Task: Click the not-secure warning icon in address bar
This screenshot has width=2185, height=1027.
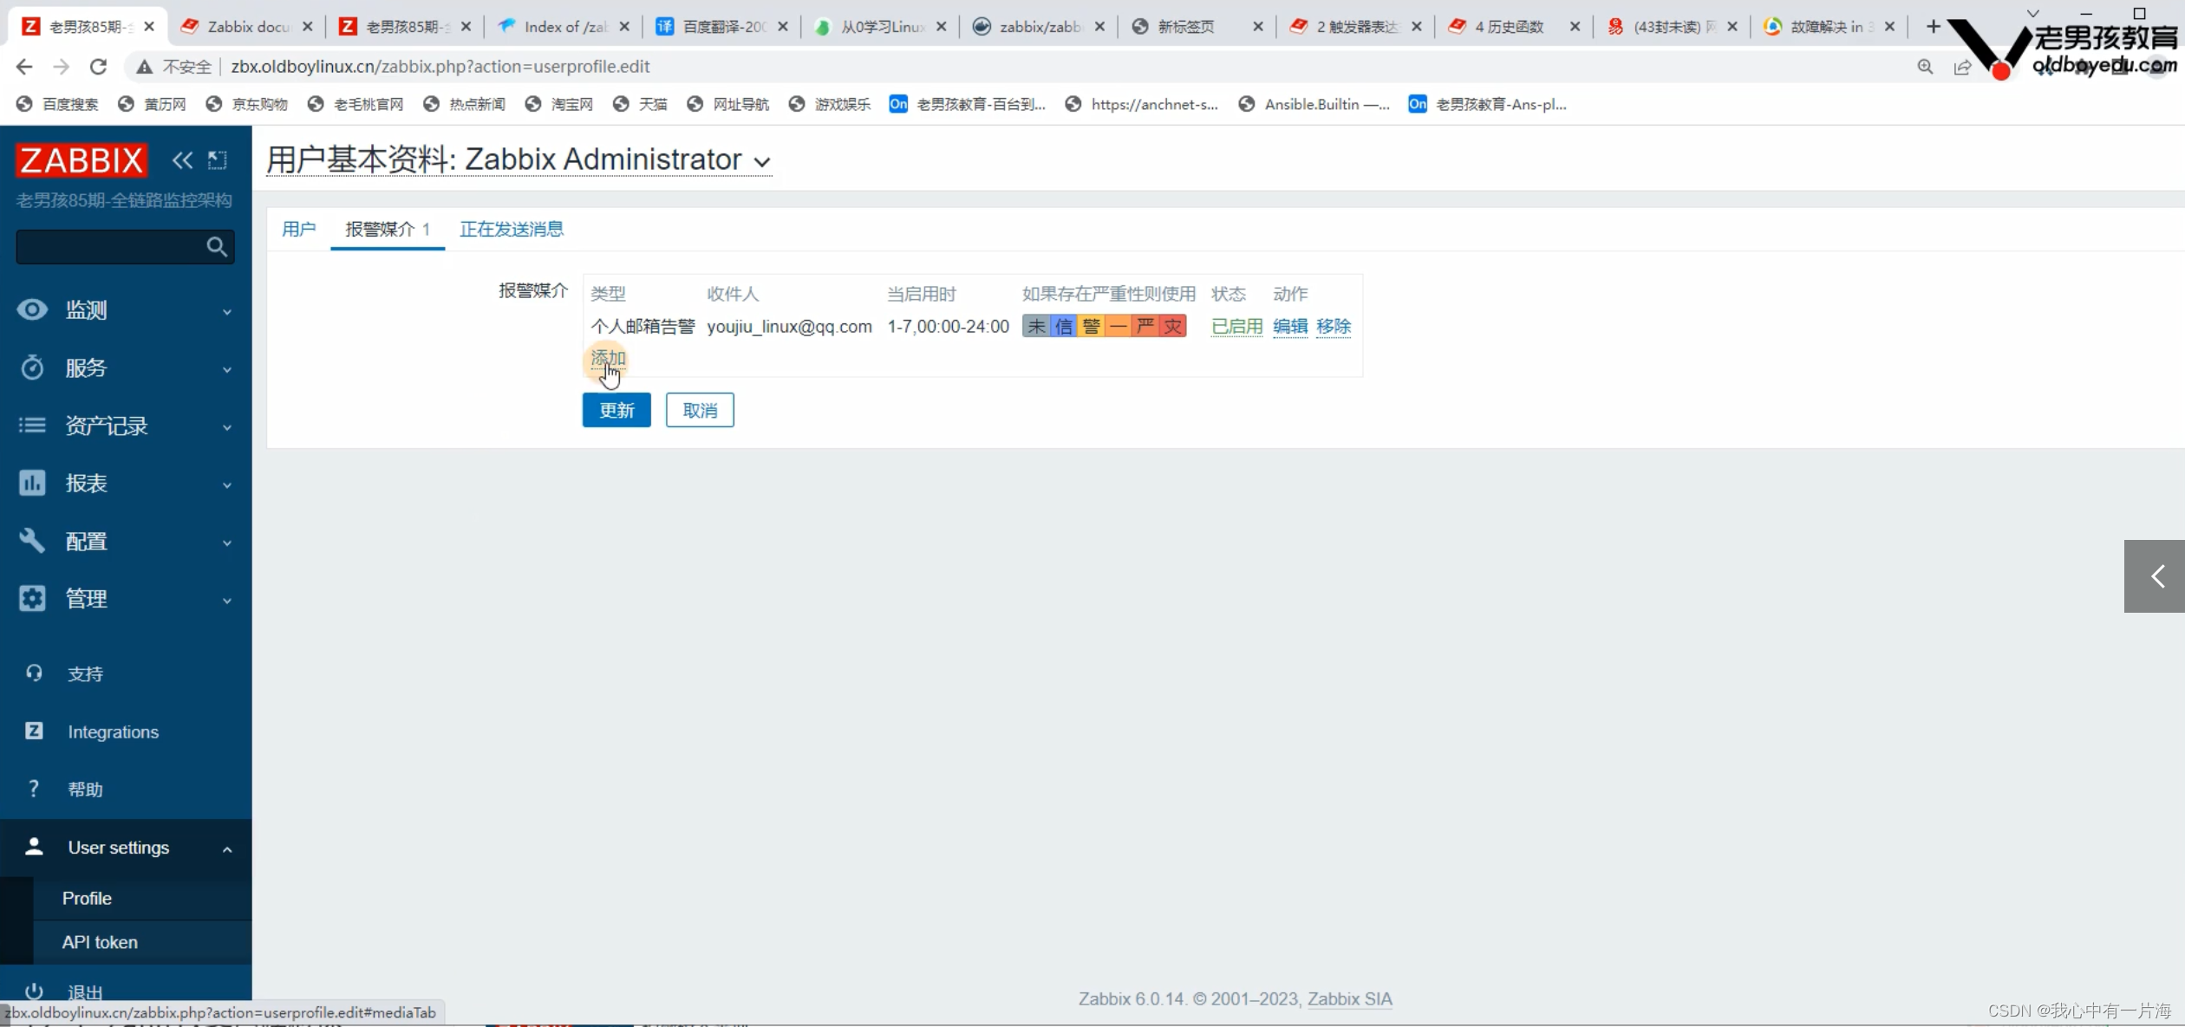Action: (x=144, y=67)
